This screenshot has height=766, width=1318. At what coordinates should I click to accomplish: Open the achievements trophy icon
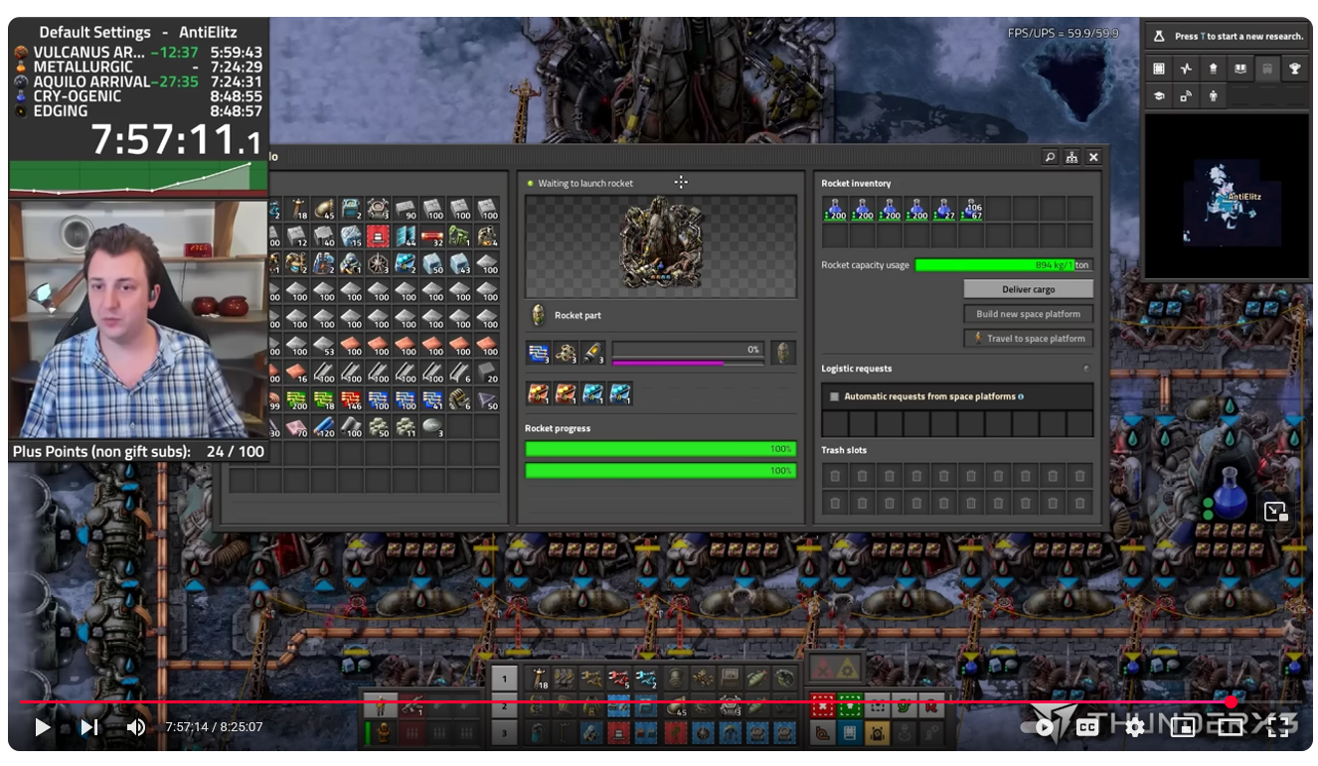coord(1294,69)
